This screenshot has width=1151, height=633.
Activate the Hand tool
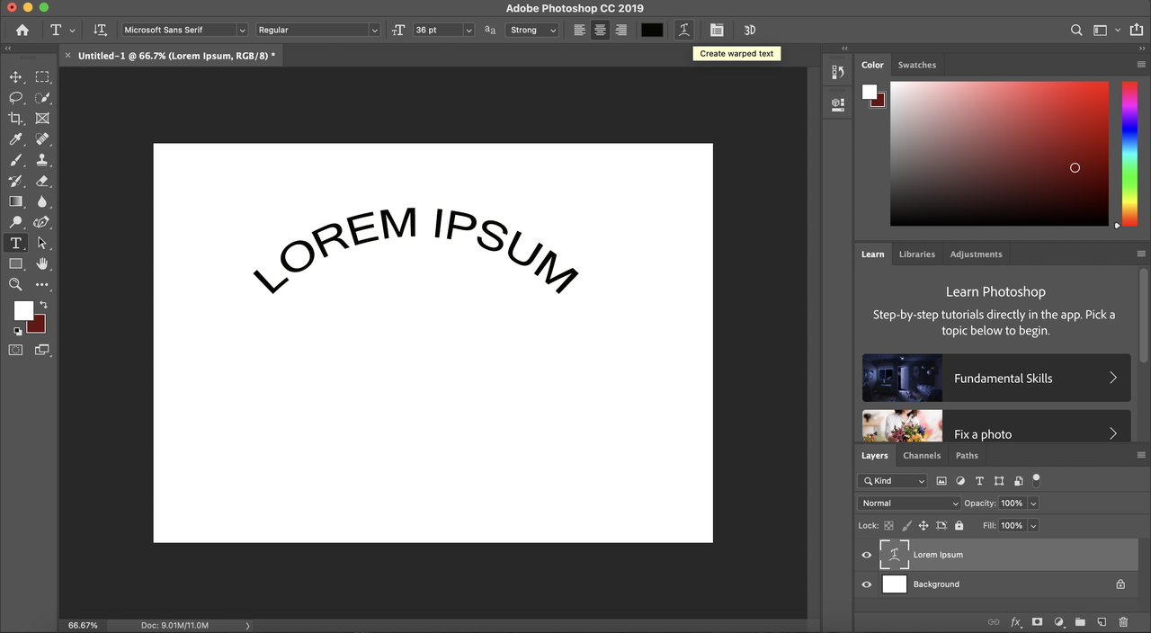coord(42,263)
